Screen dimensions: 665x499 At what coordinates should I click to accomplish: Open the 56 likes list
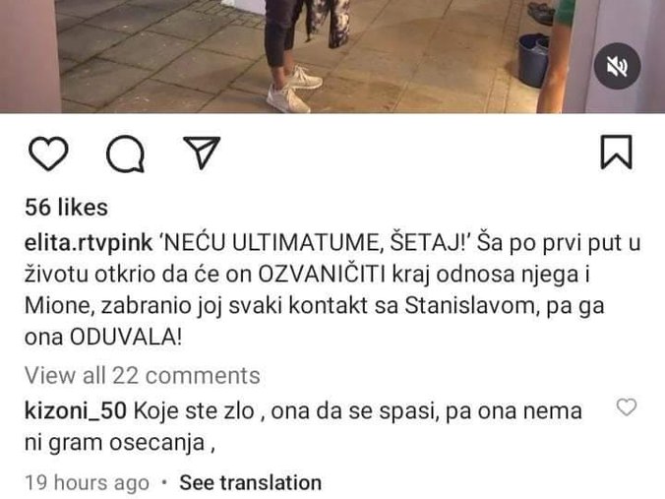tap(66, 208)
